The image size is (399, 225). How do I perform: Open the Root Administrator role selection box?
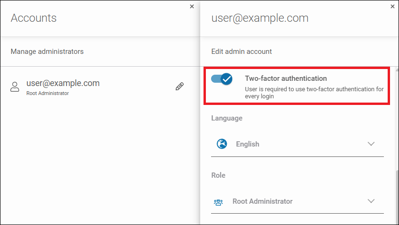[297, 201]
